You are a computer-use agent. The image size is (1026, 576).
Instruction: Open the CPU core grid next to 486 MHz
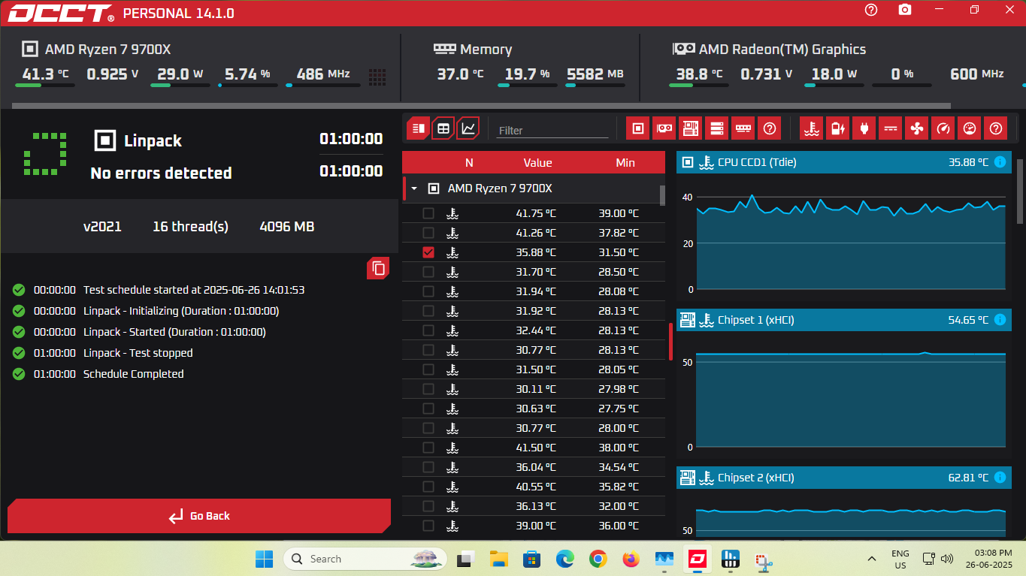pos(377,76)
